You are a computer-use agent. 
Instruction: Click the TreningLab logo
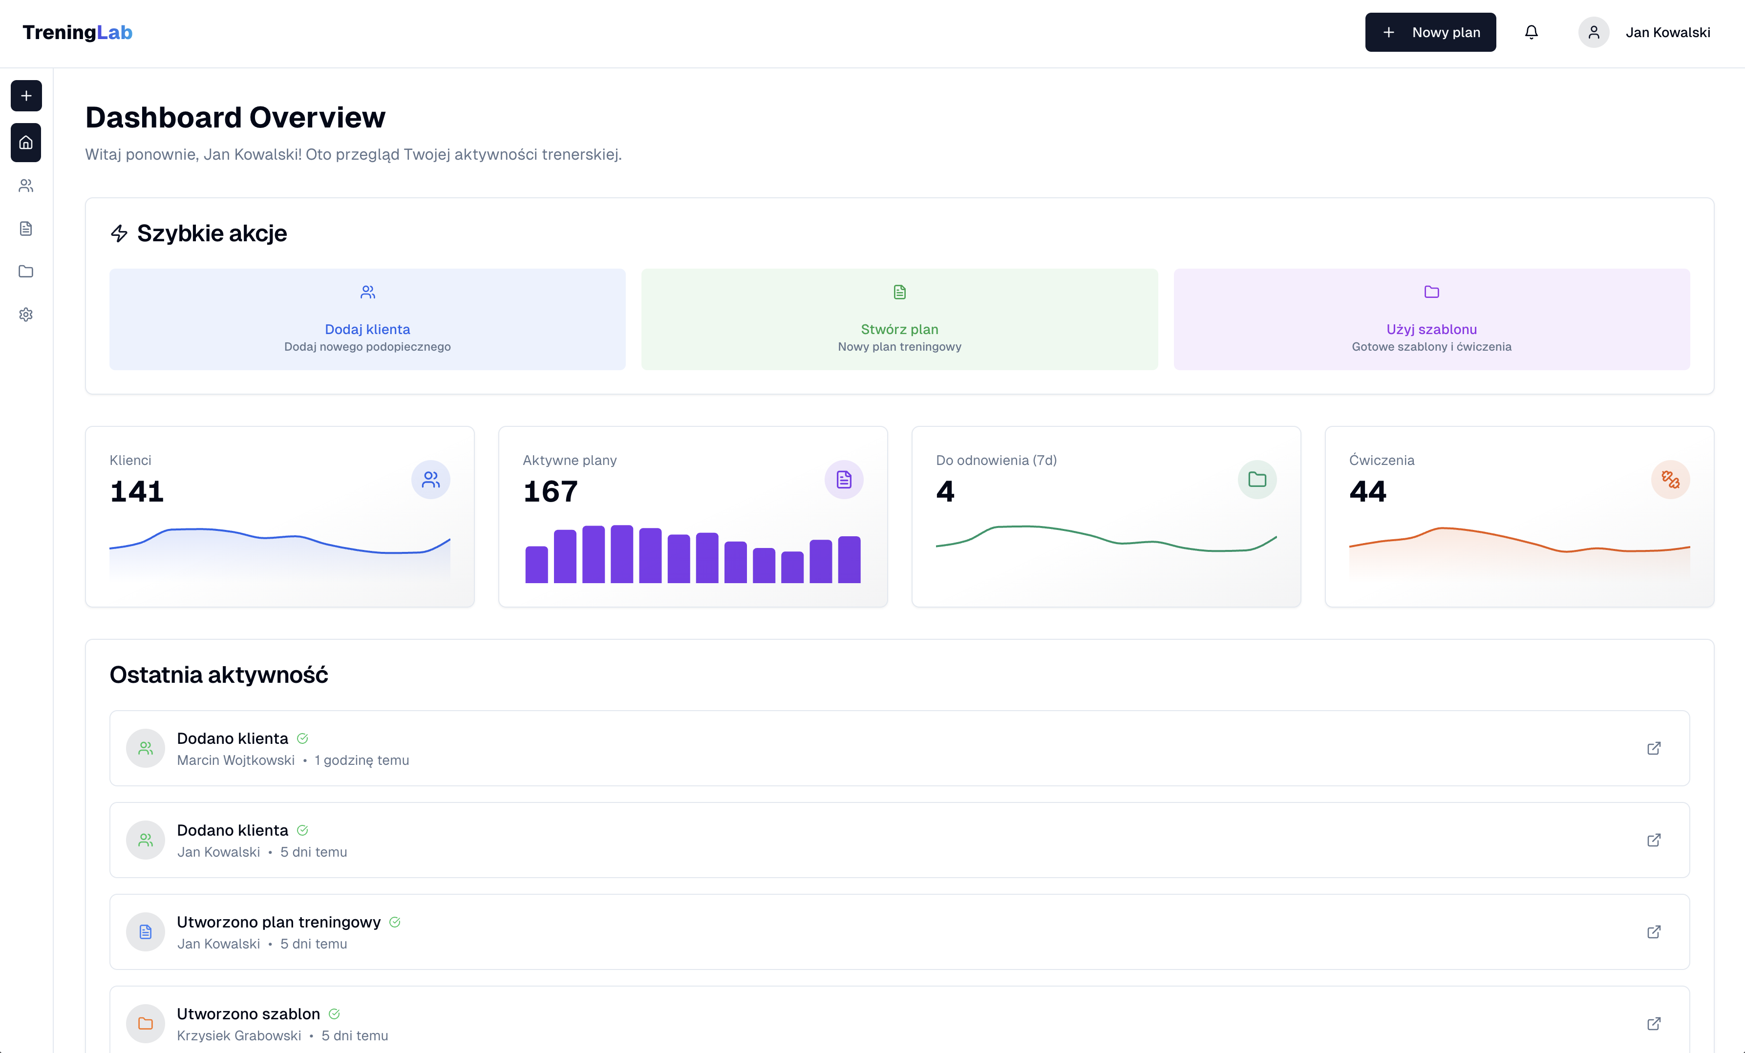77,33
